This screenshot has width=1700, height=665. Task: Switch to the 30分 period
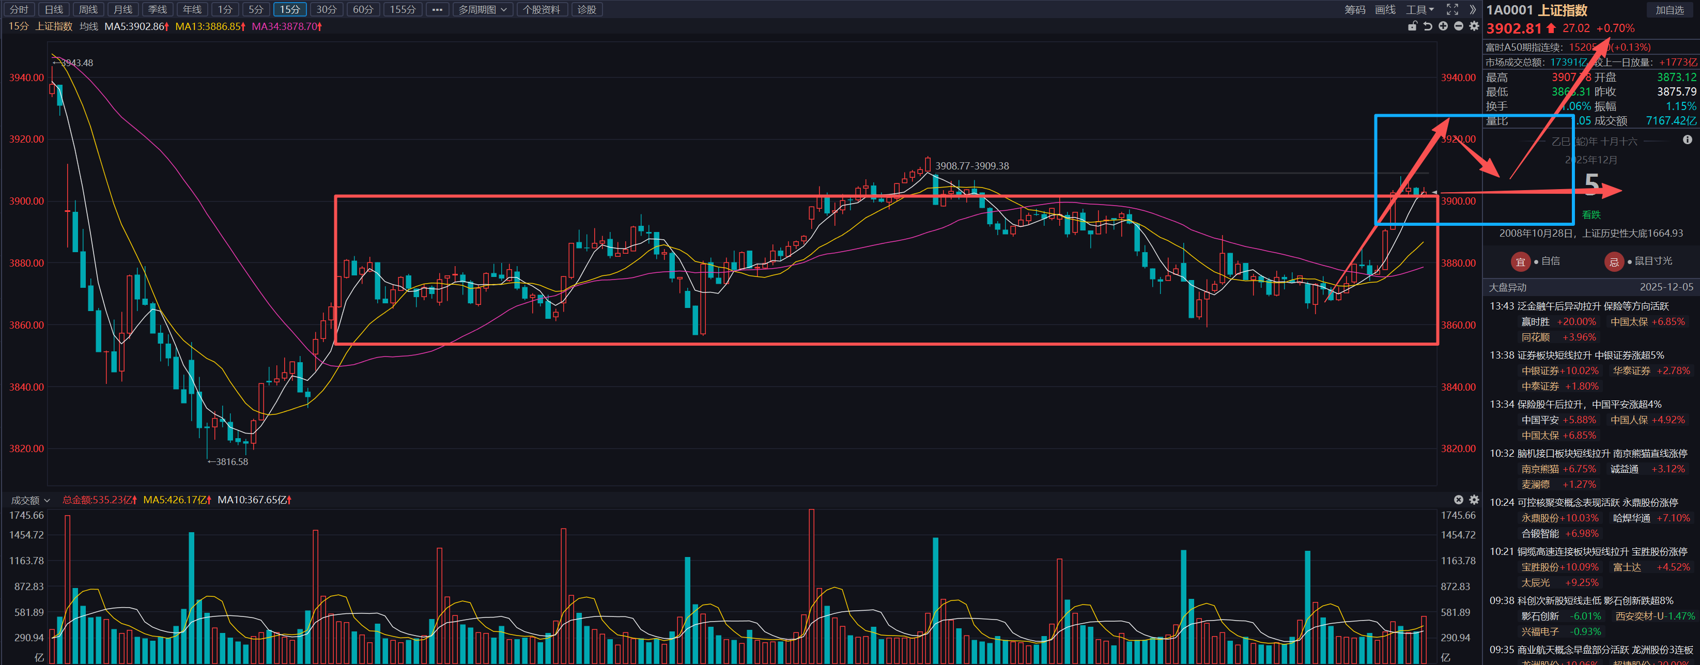coord(326,9)
